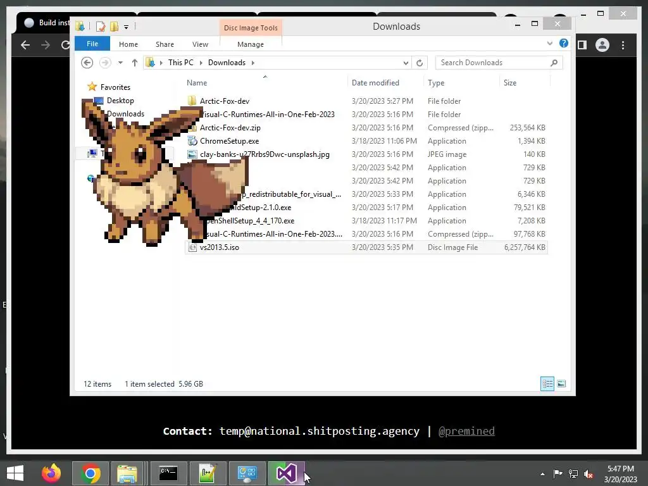This screenshot has width=648, height=486.
Task: Click the Properties quick access toolbar icon
Action: coord(101,27)
